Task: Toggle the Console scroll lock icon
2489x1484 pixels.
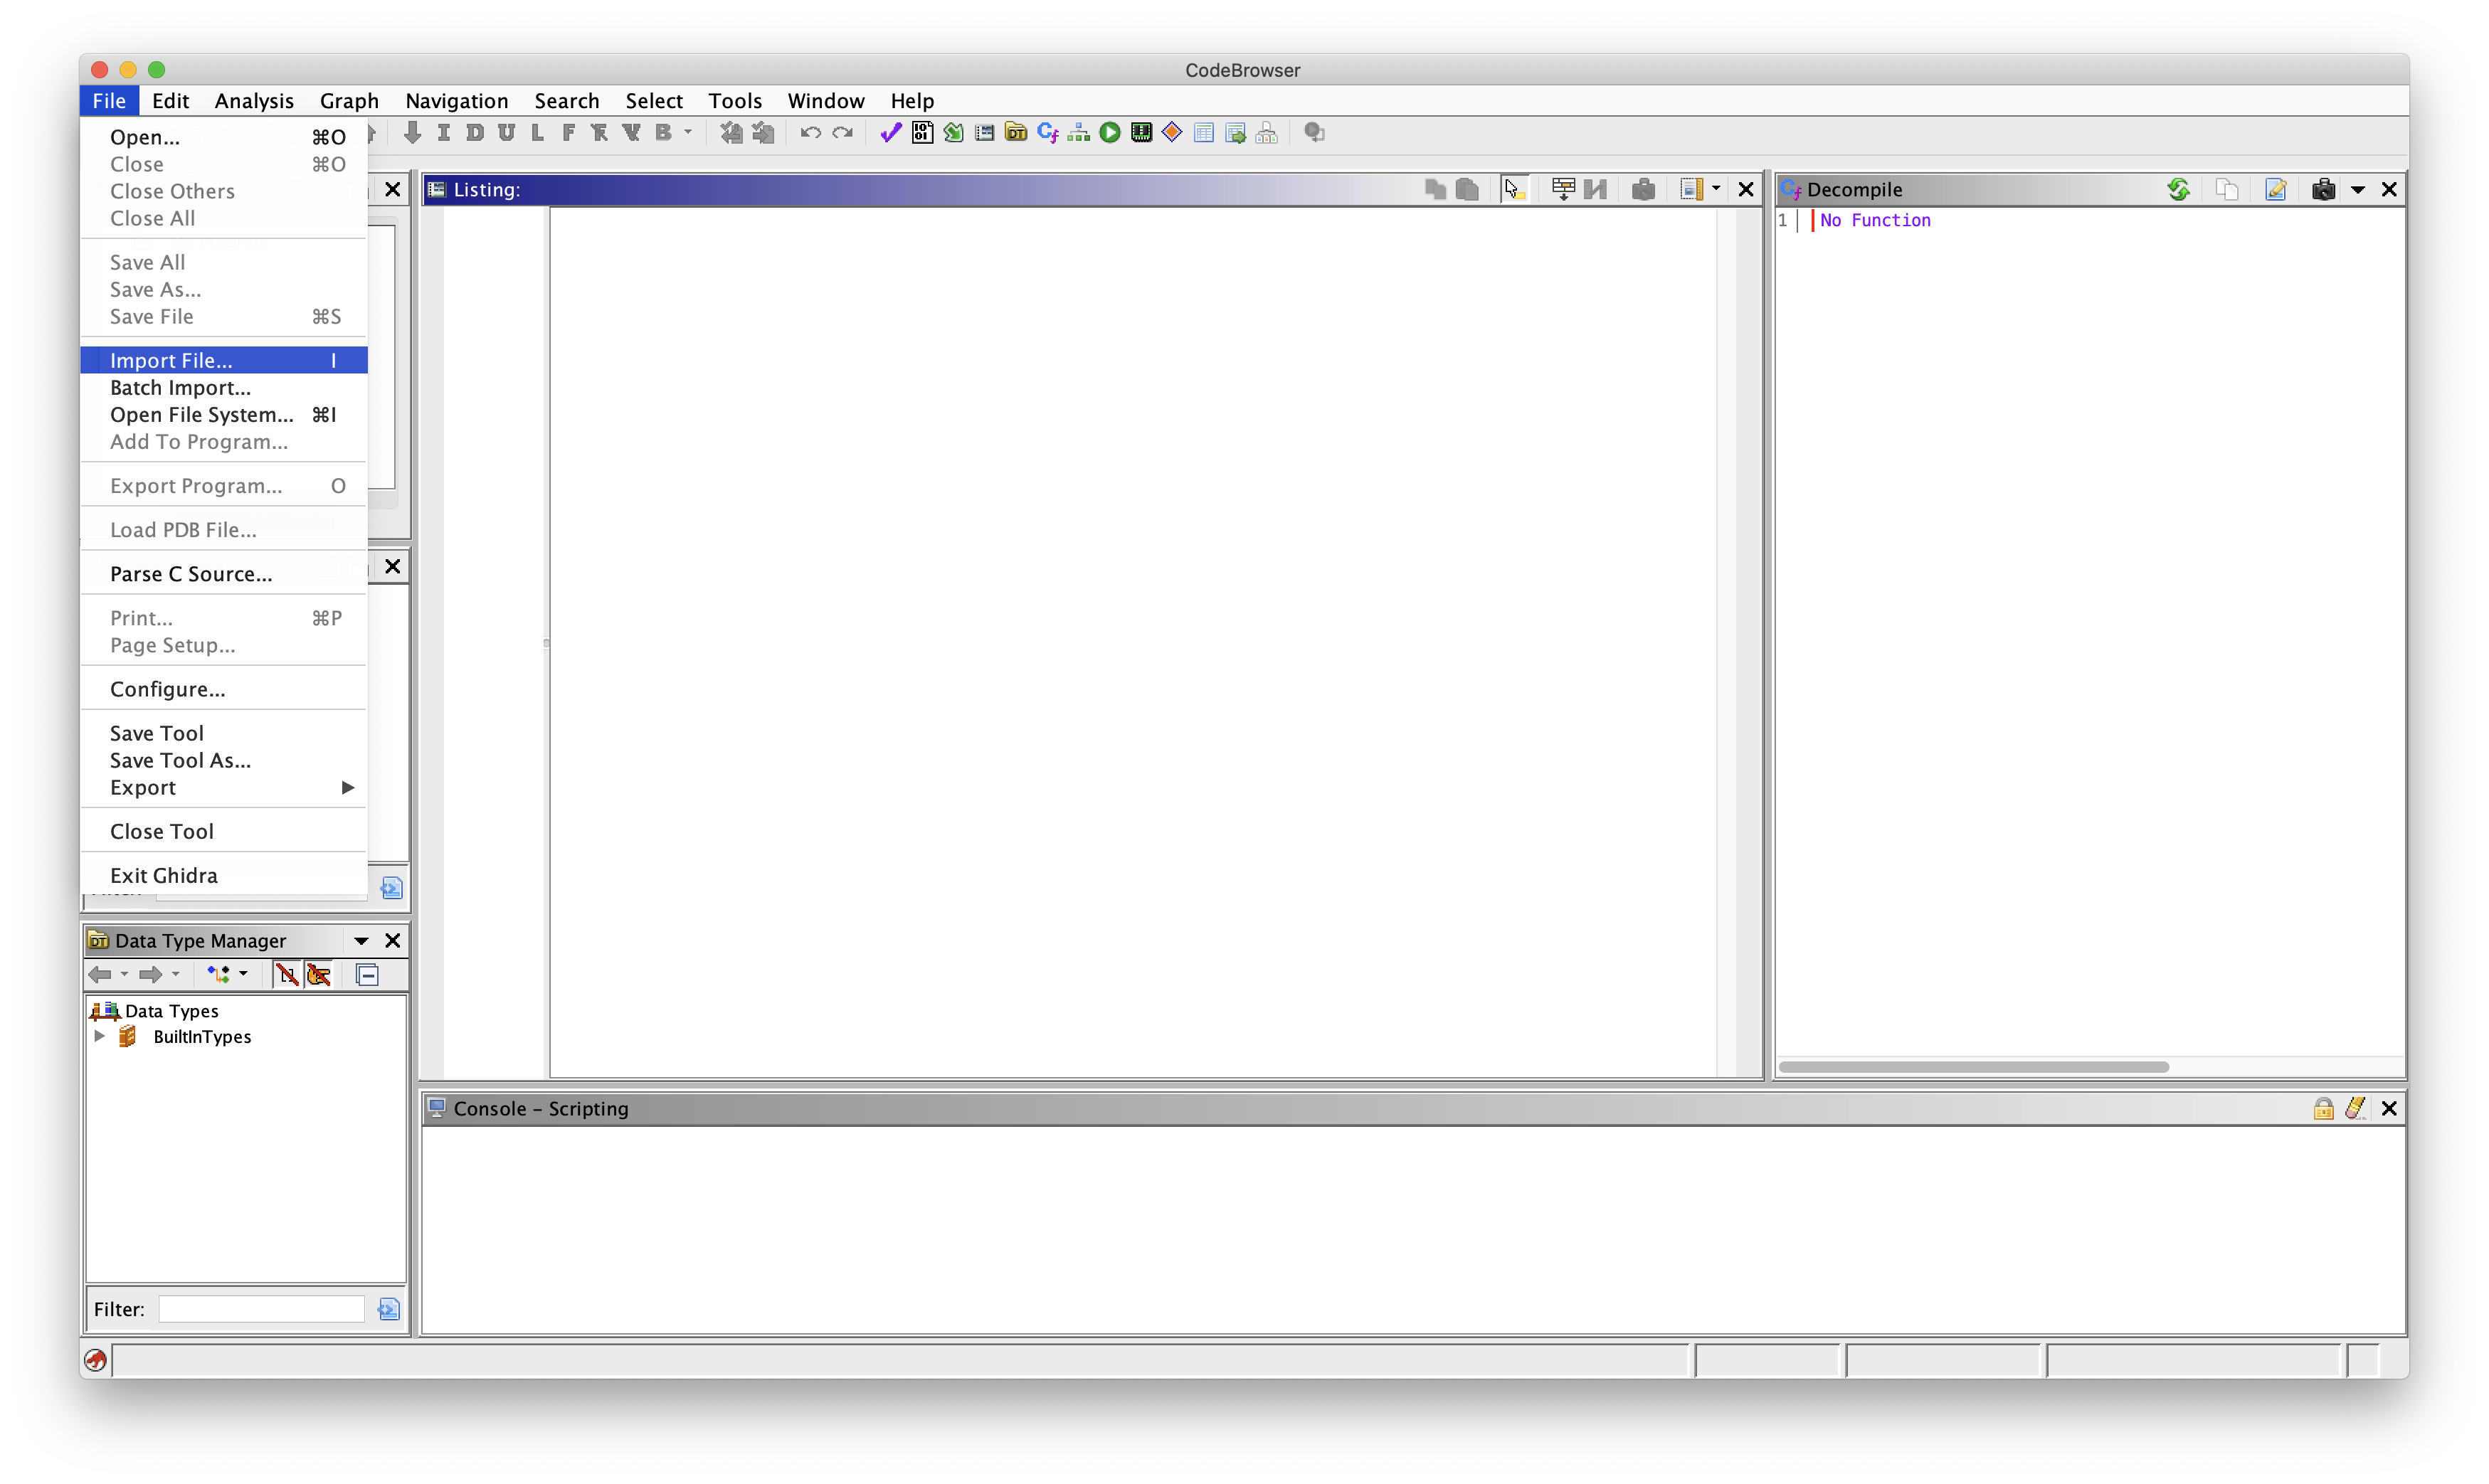Action: tap(2323, 1108)
